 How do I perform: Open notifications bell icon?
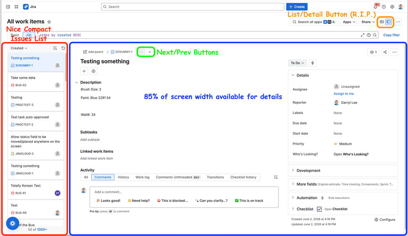point(375,7)
